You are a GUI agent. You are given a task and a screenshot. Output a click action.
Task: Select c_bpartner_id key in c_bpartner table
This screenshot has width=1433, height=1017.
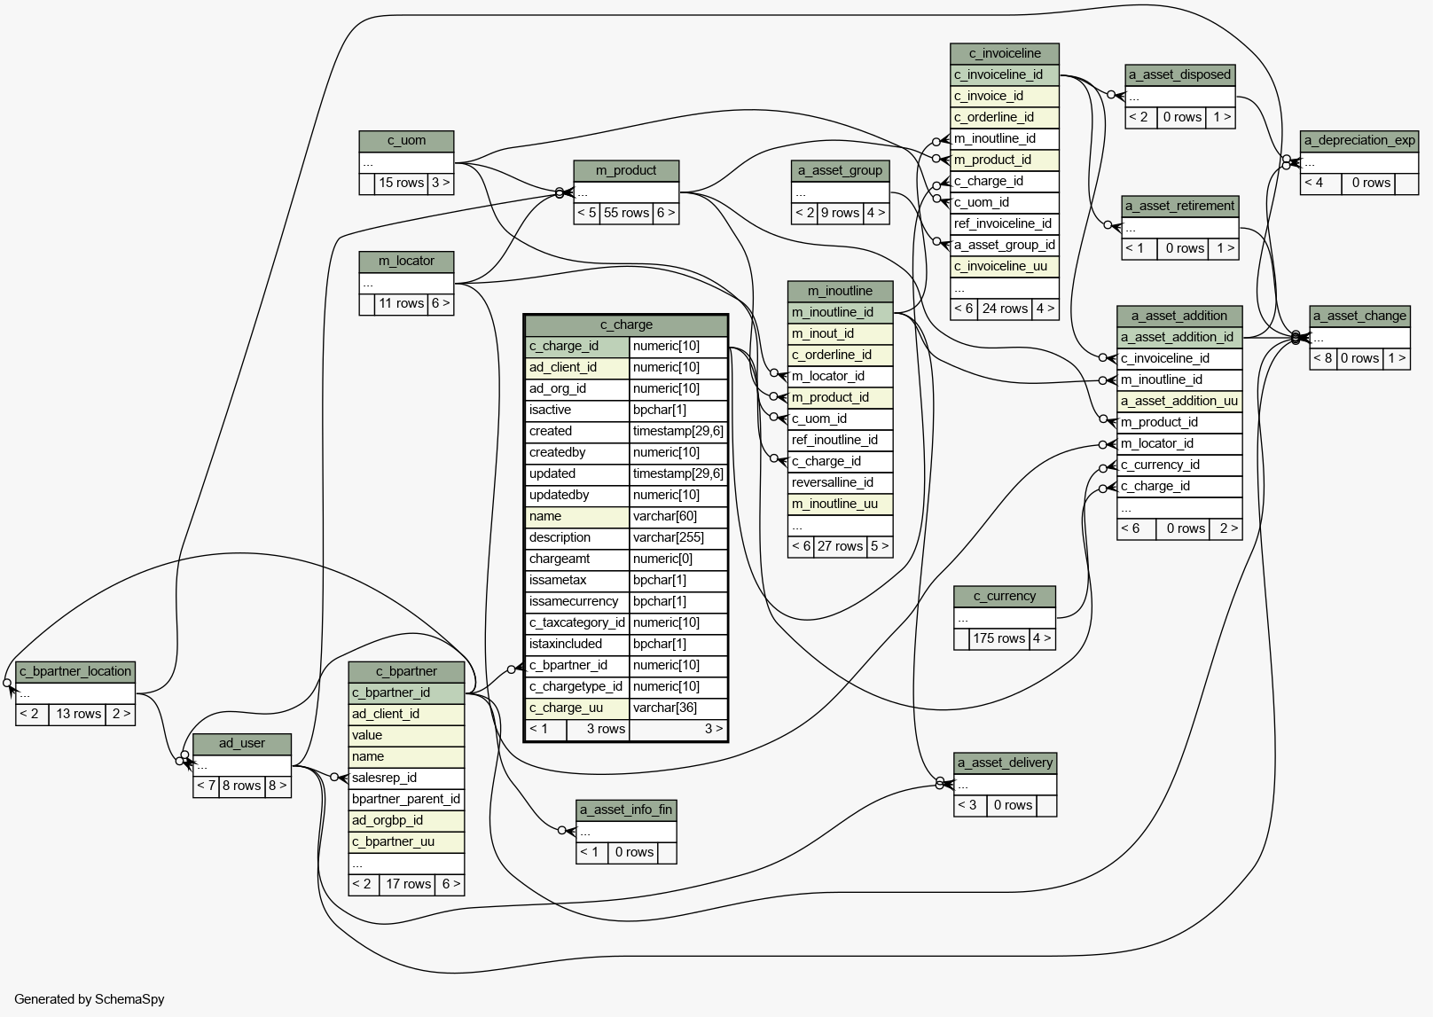406,692
